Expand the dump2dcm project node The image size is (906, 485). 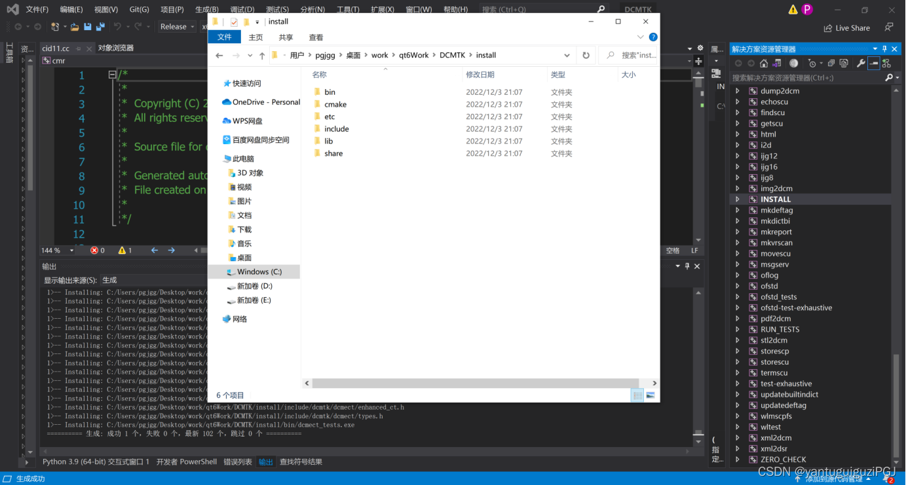pos(736,90)
